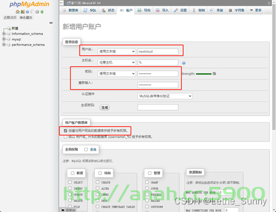
Task: Check the global privileges Check all checkbox
Action: click(x=86, y=150)
